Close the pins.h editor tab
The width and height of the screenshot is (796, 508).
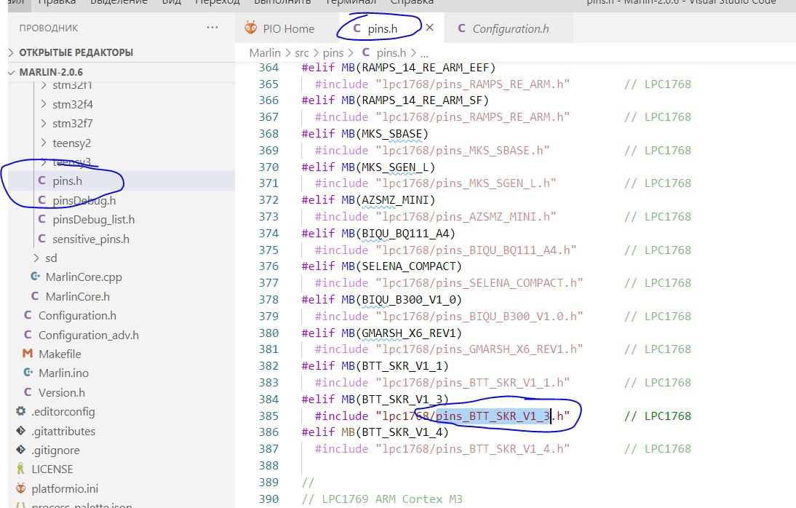point(429,28)
